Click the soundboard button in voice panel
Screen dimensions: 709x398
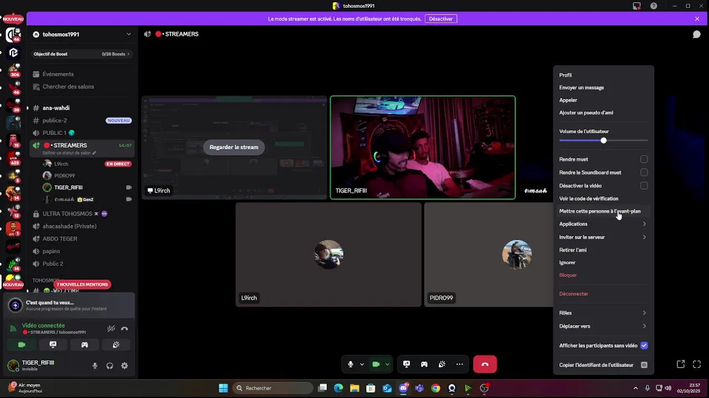pos(116,344)
